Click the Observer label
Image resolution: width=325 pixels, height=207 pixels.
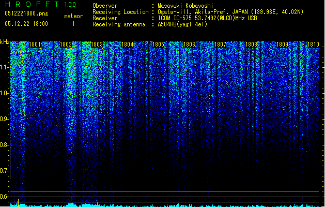pyautogui.click(x=105, y=6)
